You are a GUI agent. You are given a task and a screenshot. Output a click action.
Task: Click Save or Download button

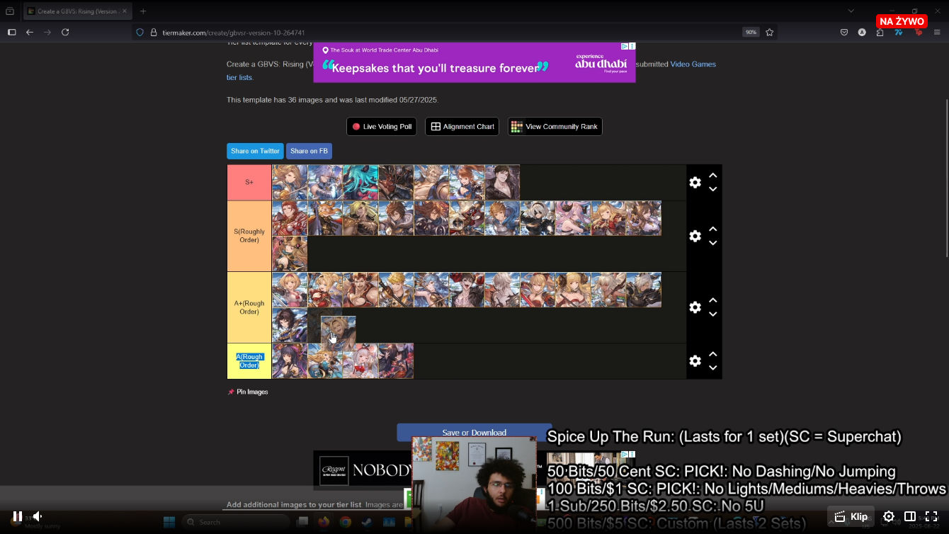point(474,433)
